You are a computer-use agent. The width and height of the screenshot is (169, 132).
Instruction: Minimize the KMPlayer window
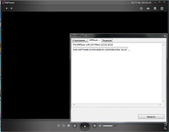tap(155, 2)
